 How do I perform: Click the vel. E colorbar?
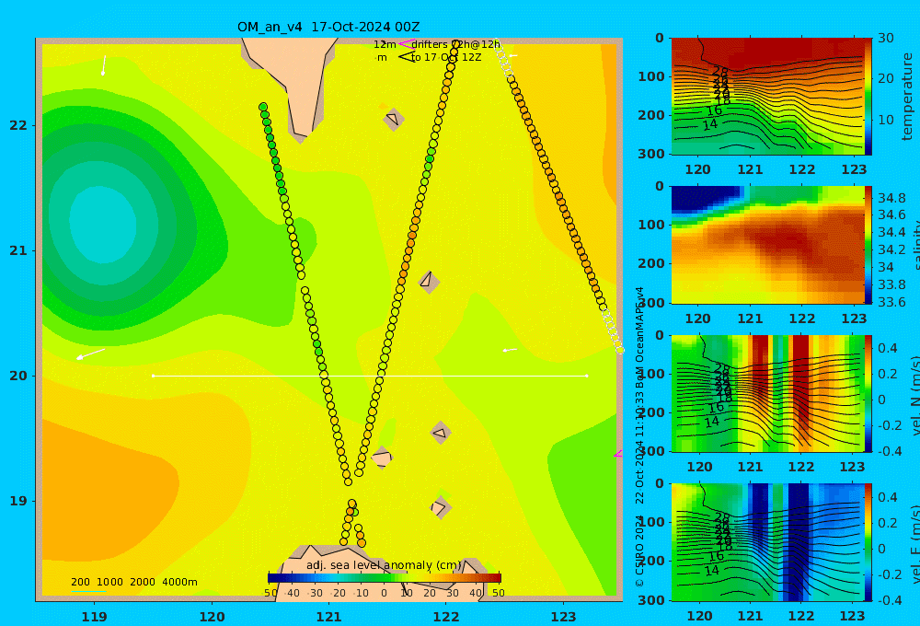pos(868,542)
